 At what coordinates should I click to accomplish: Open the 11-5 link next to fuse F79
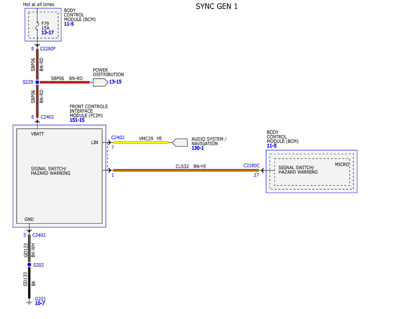(69, 24)
